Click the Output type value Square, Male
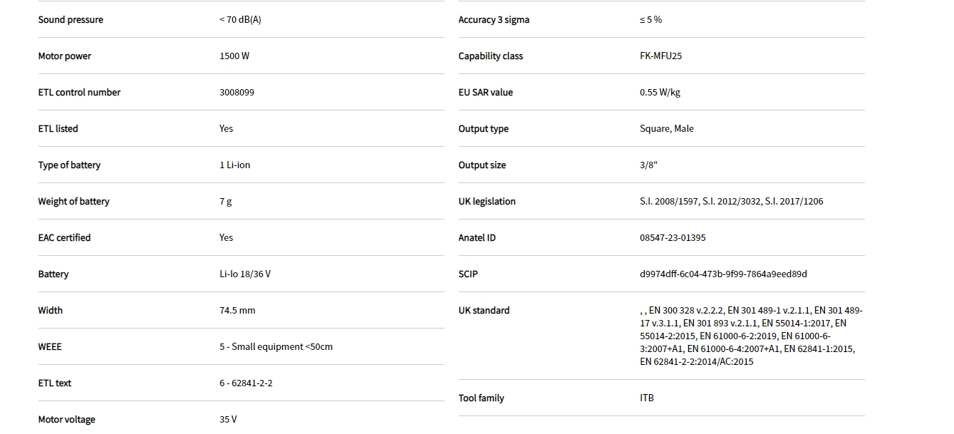954x434 pixels. [x=666, y=129]
